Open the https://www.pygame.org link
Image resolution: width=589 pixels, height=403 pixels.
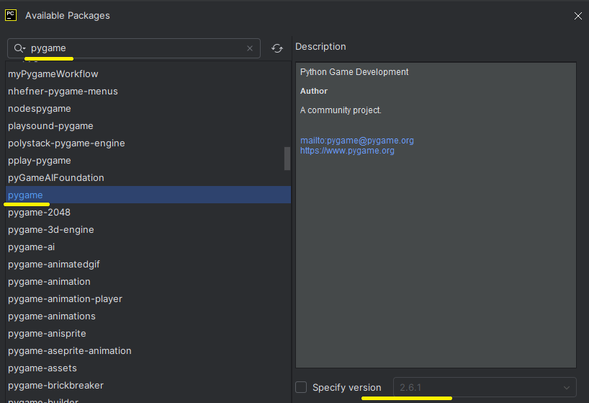[x=347, y=151]
